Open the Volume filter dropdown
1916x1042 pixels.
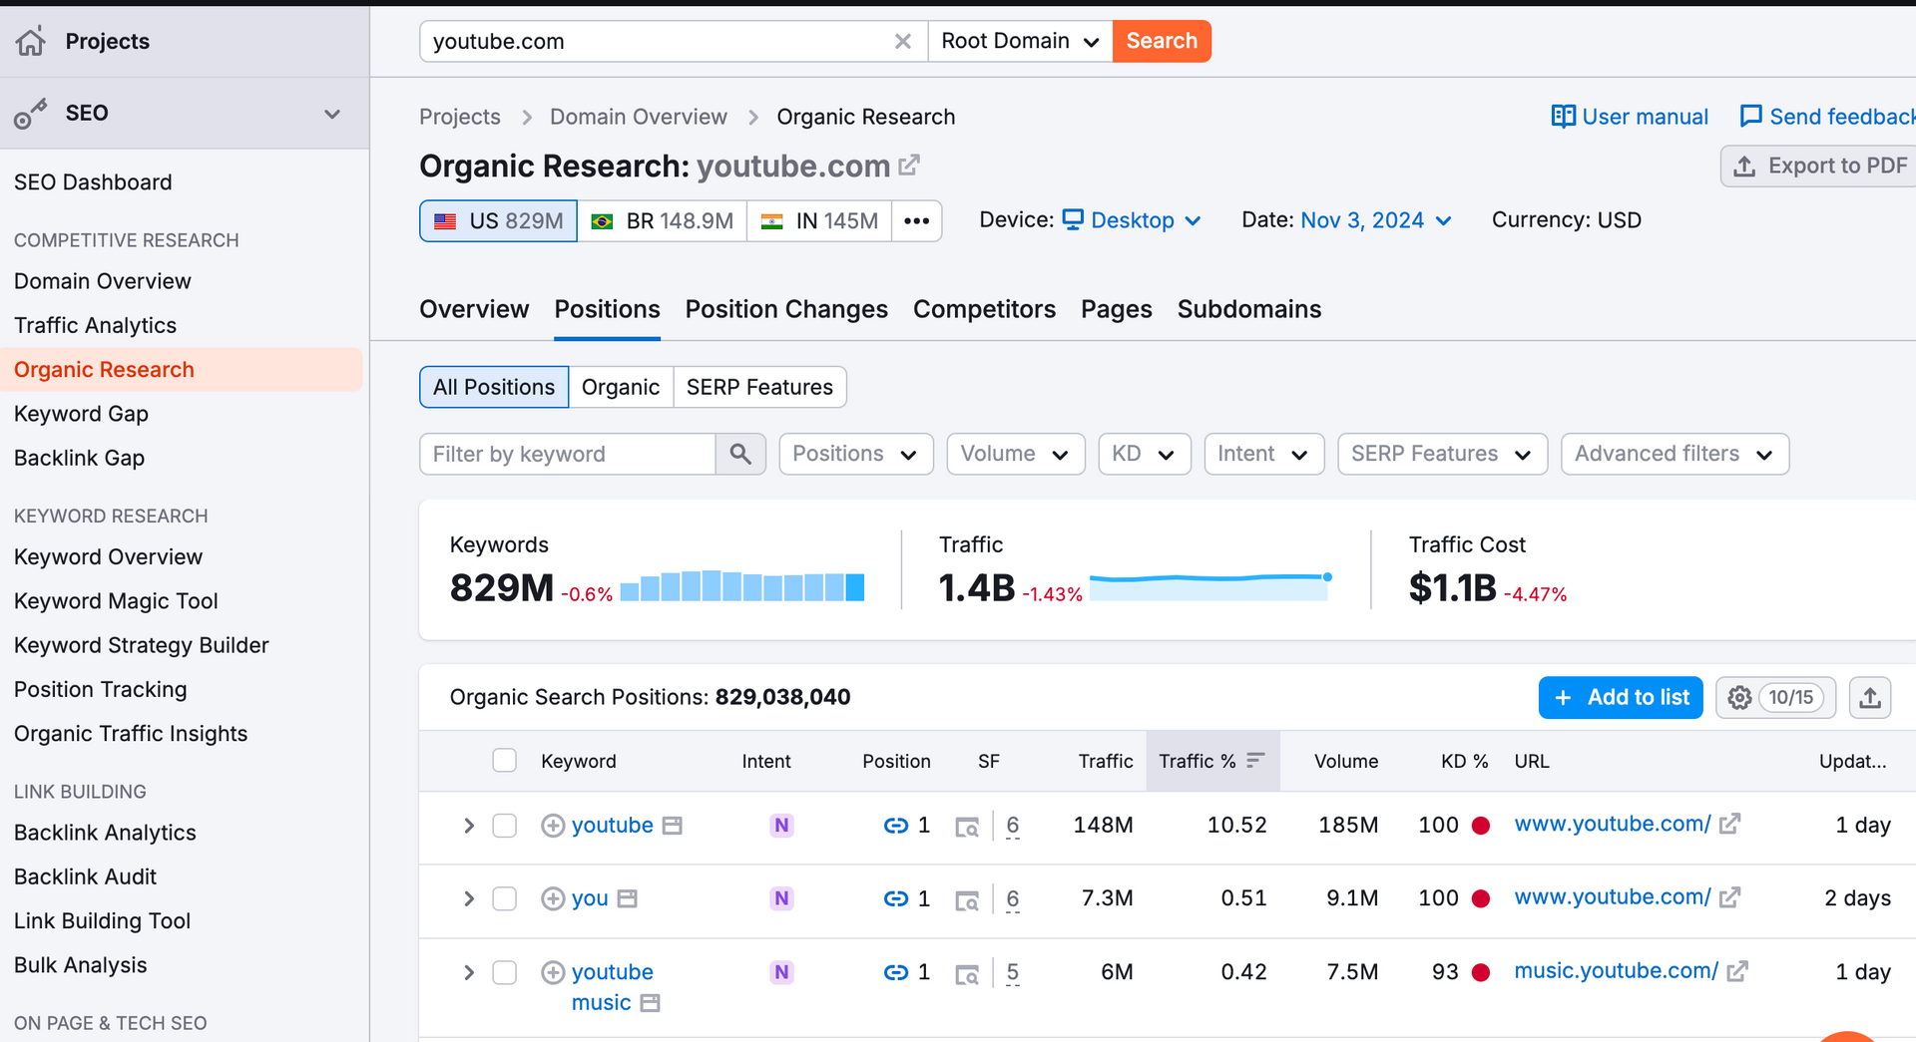[1016, 454]
